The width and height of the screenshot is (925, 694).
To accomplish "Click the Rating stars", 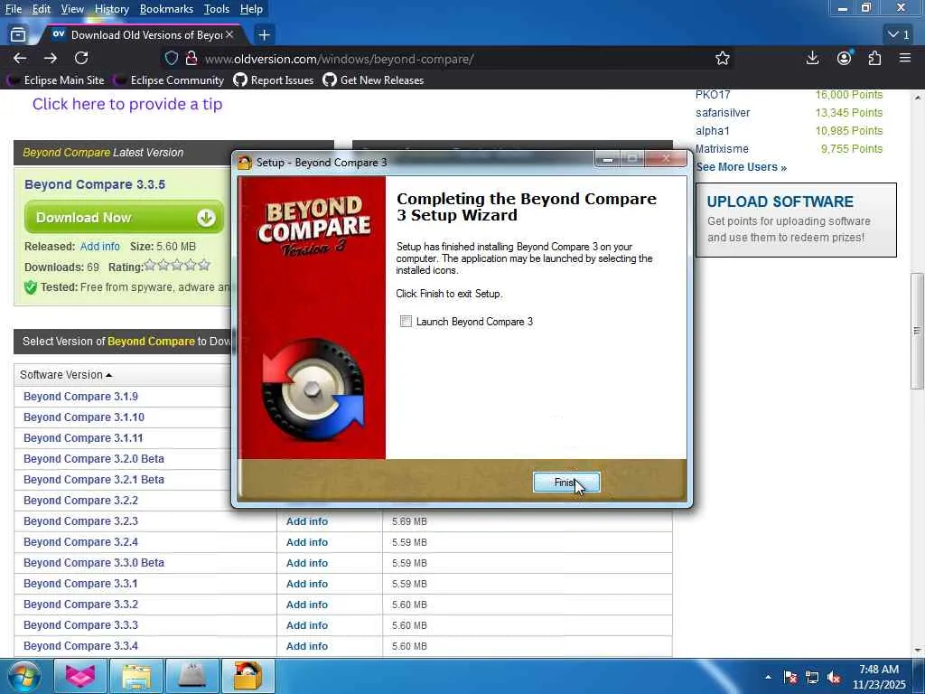I will coord(178,266).
